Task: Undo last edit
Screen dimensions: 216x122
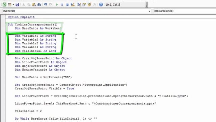Action: pyautogui.click(x=46, y=4)
